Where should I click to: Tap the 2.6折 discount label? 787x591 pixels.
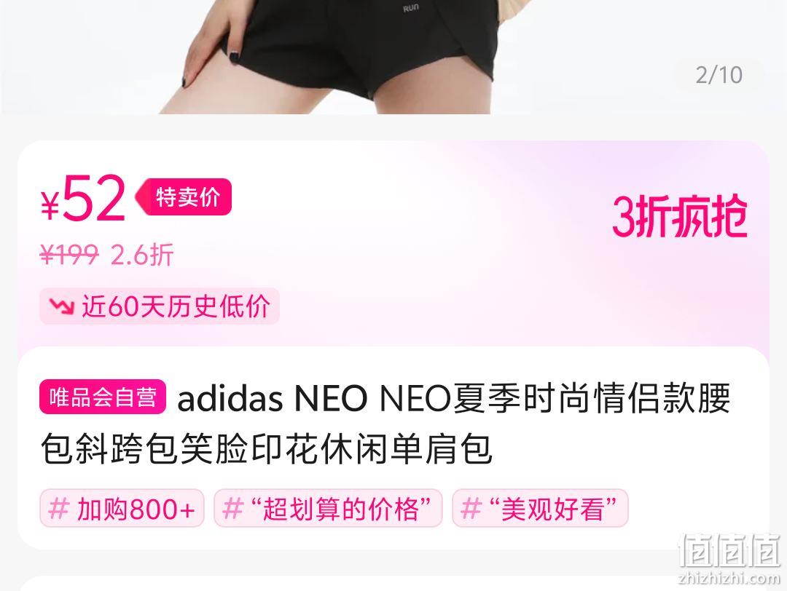pyautogui.click(x=142, y=255)
